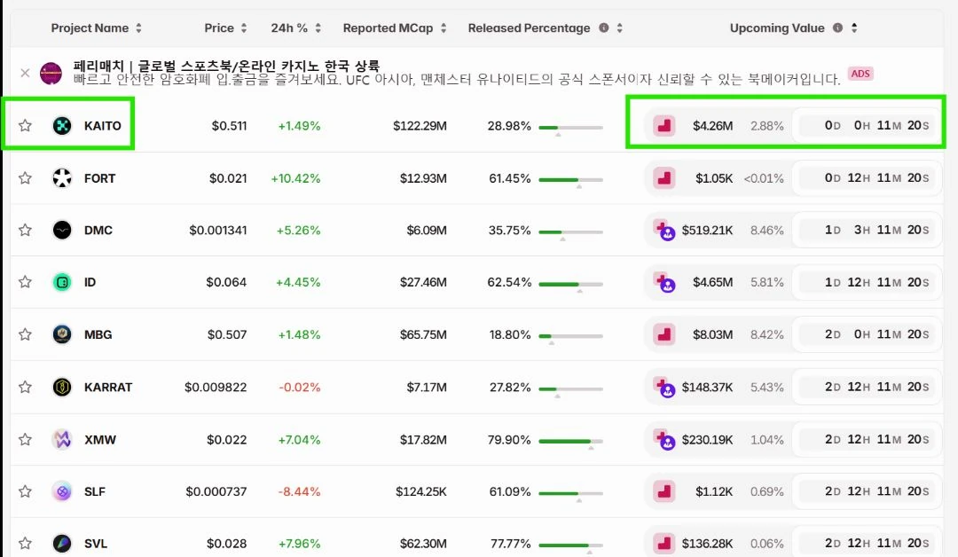Star the MBG token row

coord(25,334)
